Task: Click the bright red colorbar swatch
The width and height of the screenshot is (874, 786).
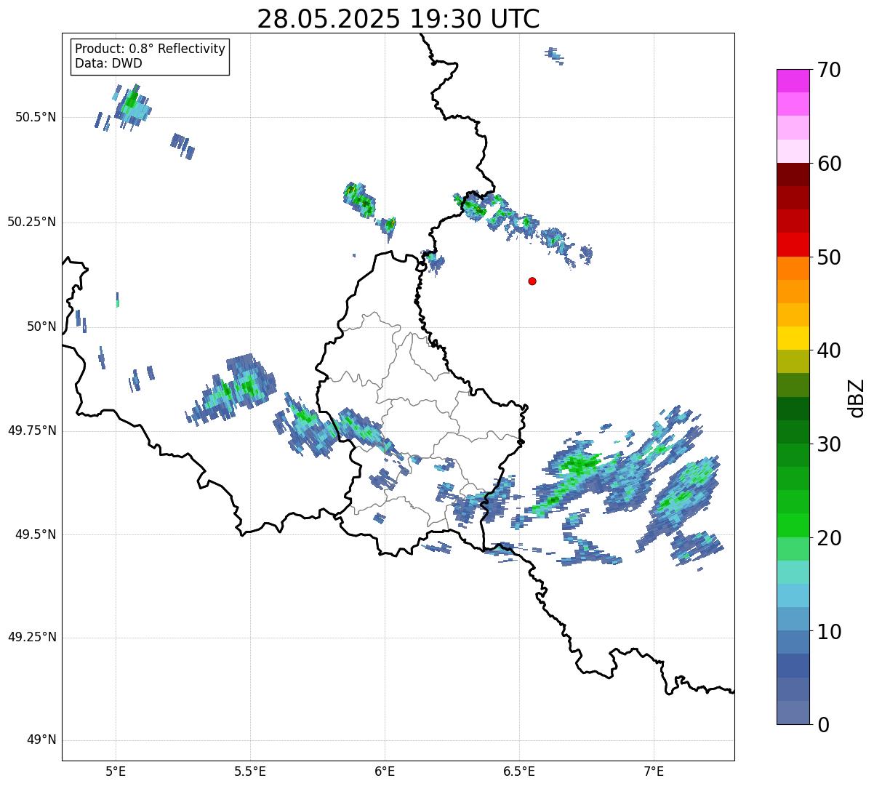Action: click(793, 244)
